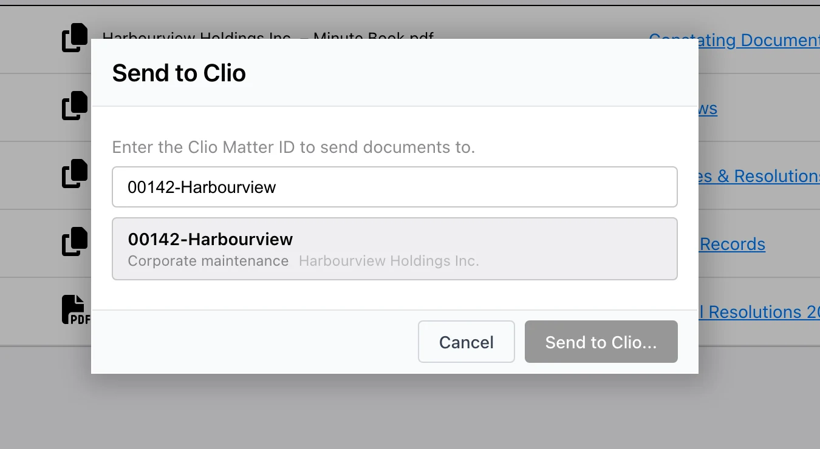Viewport: 820px width, 449px height.
Task: Click the document-stack icon in the Records link row
Action: pos(75,241)
